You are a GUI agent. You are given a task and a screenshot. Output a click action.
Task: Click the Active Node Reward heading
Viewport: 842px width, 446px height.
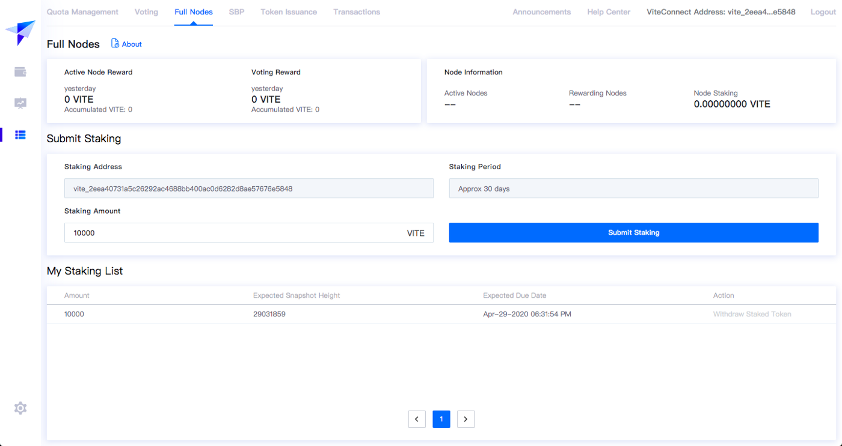click(x=99, y=72)
